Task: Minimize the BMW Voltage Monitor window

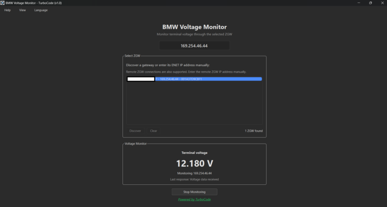Action: 359,3
